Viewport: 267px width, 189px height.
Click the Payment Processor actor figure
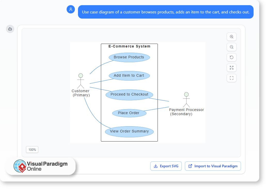[x=186, y=100]
